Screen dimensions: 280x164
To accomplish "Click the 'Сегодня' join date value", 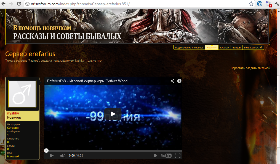I will click(13, 128).
